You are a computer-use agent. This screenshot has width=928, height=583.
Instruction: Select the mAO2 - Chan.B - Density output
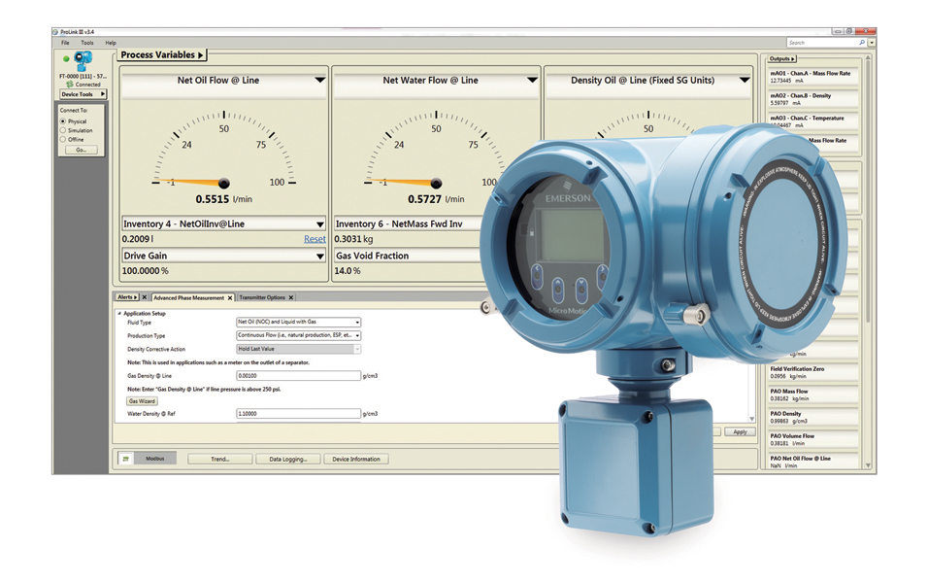pos(812,99)
